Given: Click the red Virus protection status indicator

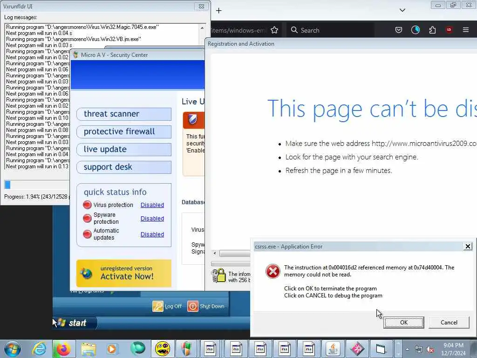Looking at the screenshot, I should pyautogui.click(x=87, y=205).
